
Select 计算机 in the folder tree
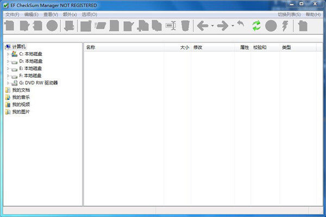(19, 47)
